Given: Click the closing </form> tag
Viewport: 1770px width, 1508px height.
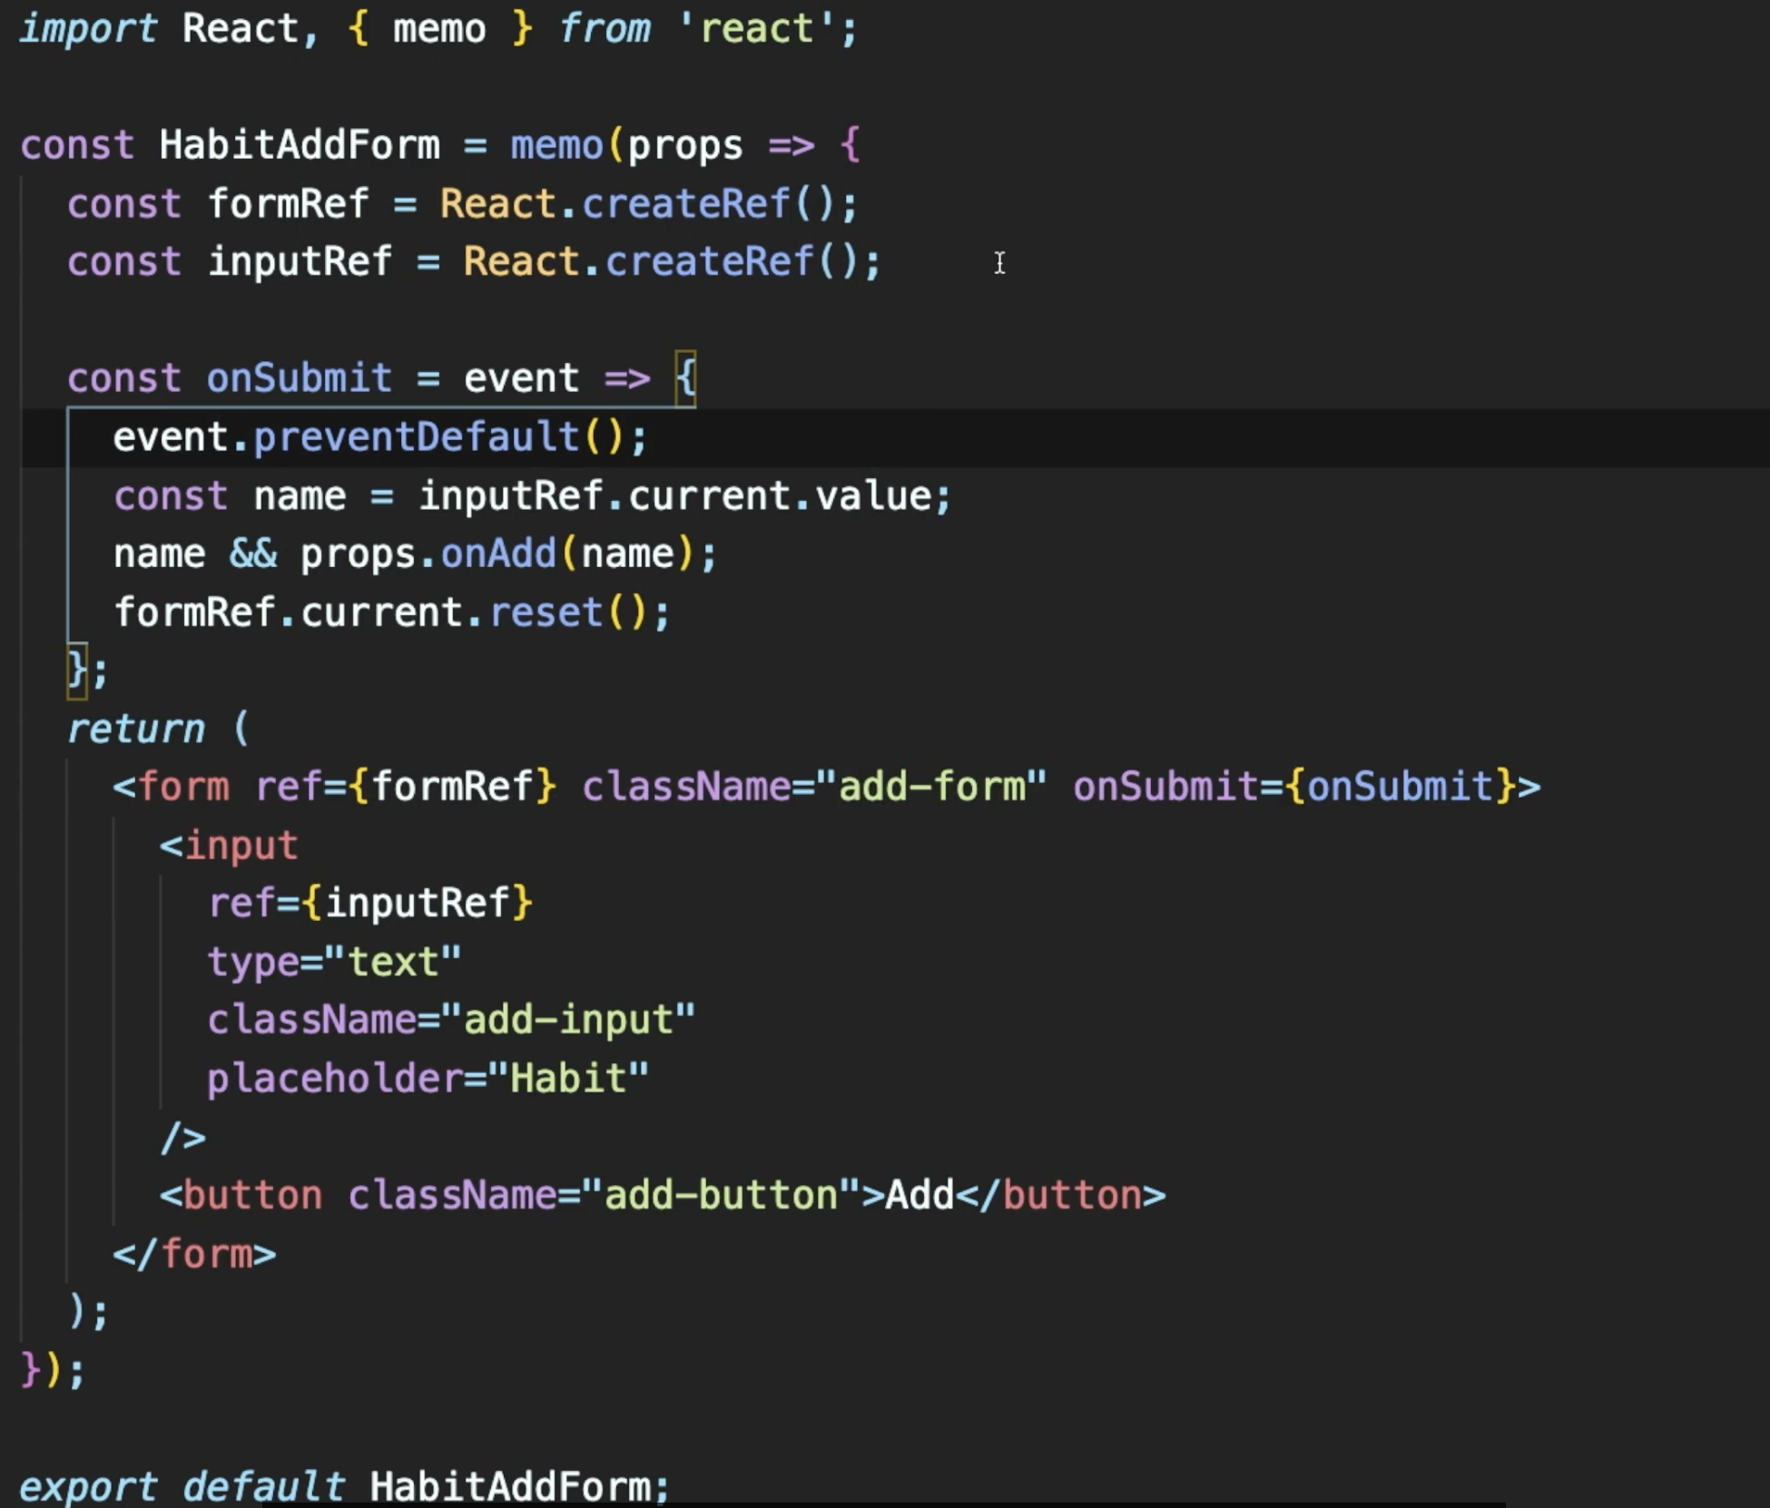Looking at the screenshot, I should click(194, 1255).
